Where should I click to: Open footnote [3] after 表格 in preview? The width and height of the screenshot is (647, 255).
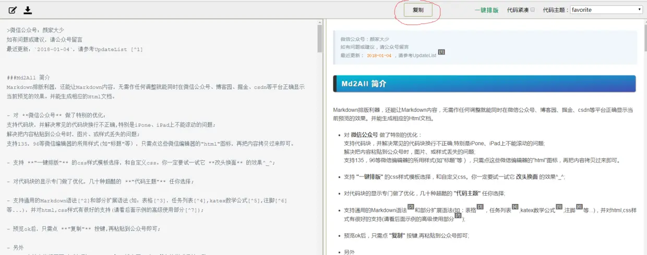tap(480, 207)
